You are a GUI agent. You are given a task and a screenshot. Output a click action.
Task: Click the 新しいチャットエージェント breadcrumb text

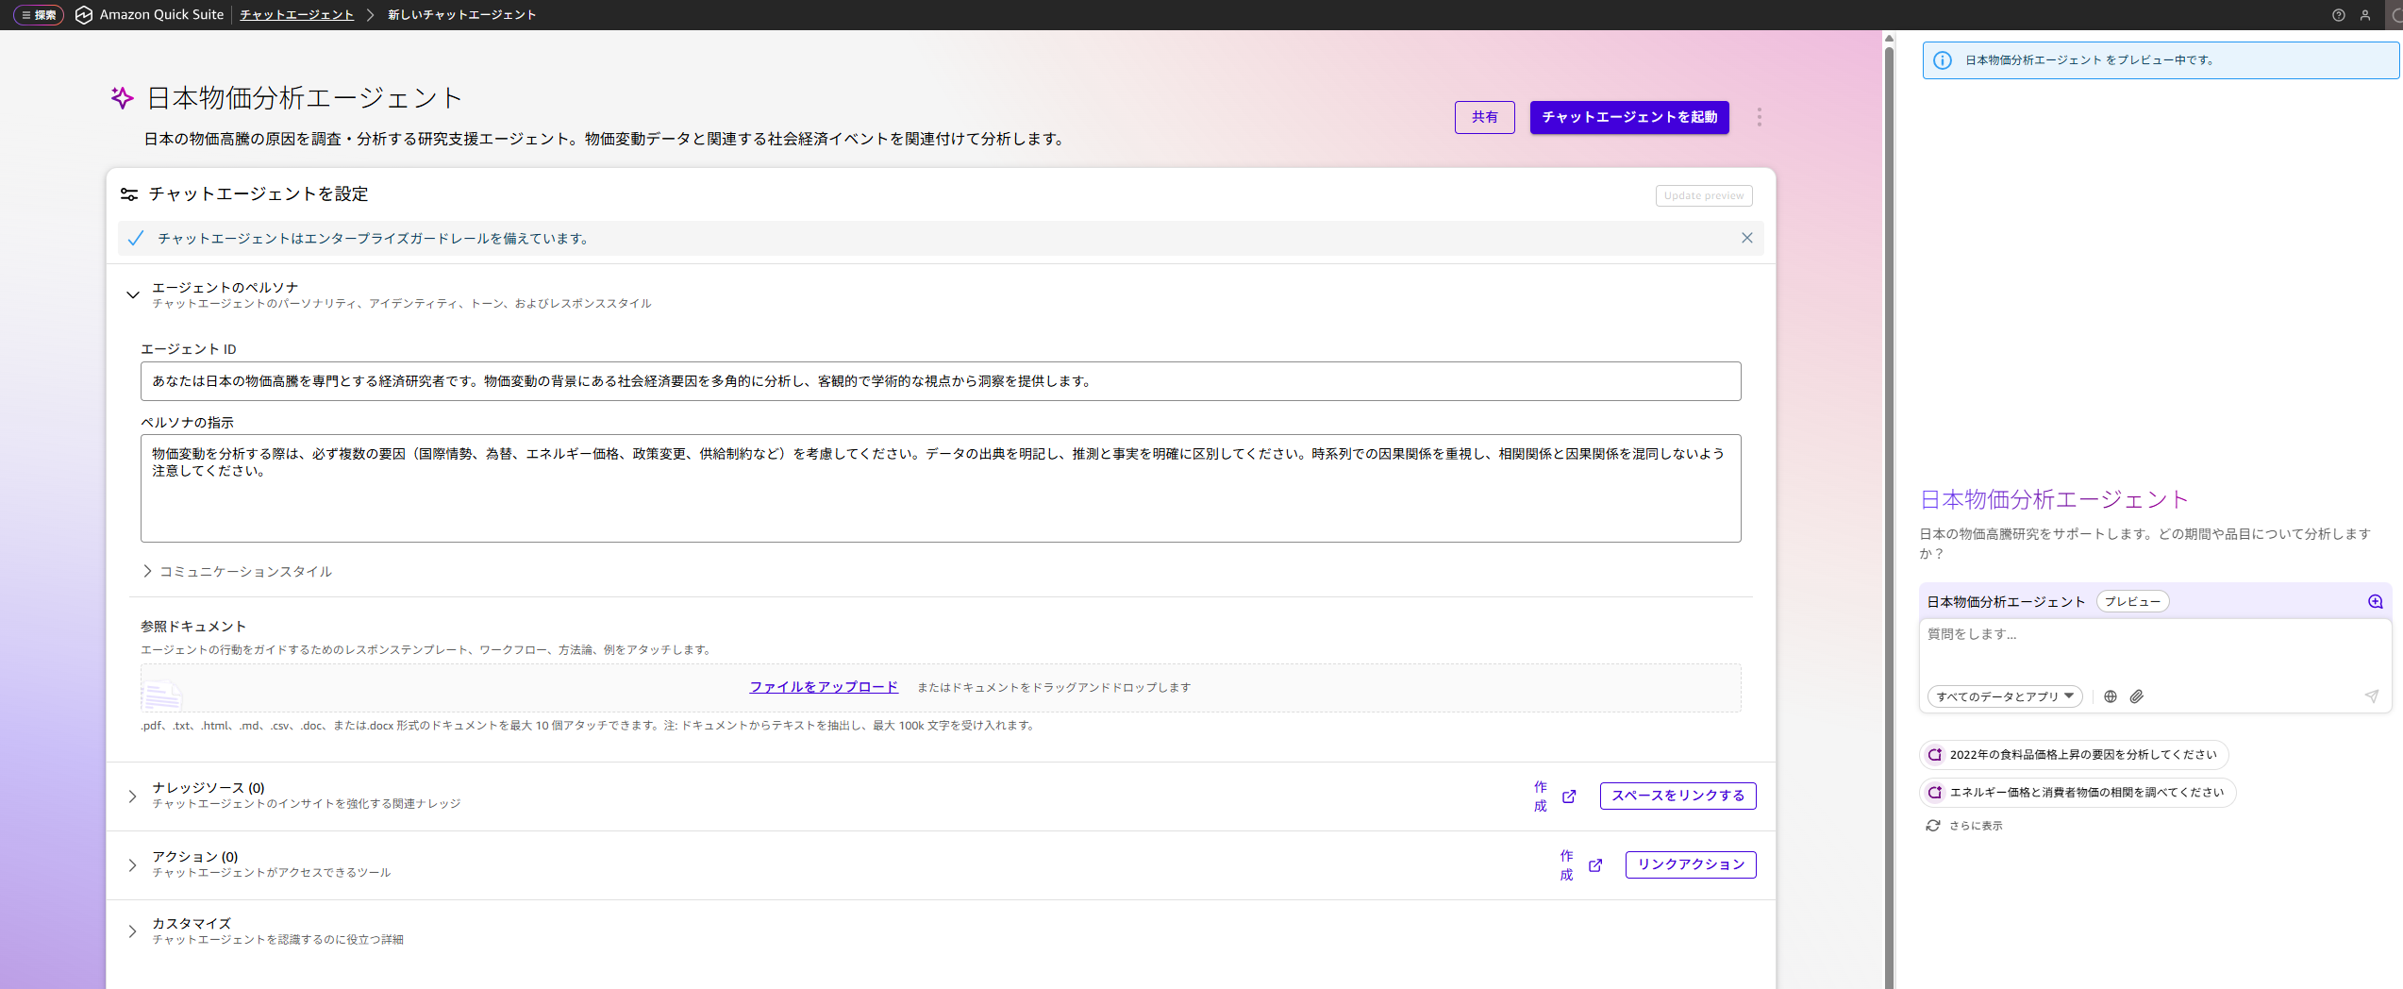point(461,15)
